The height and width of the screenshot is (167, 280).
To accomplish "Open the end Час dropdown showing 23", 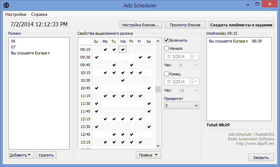I will point(189,91).
